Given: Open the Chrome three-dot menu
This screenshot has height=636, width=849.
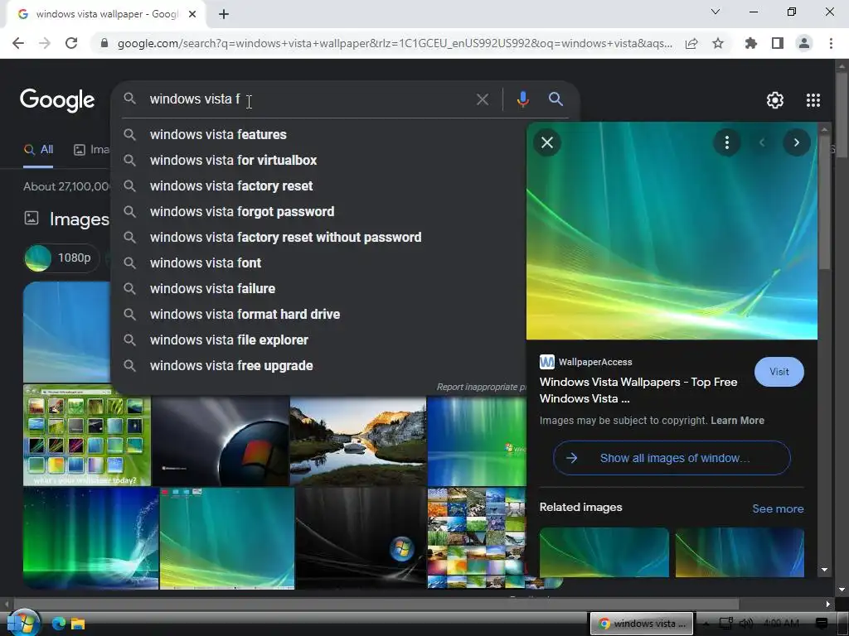Looking at the screenshot, I should (831, 43).
